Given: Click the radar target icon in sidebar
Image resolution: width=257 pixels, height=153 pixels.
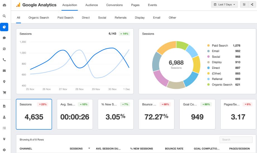Looking at the screenshot, I should (4, 49).
